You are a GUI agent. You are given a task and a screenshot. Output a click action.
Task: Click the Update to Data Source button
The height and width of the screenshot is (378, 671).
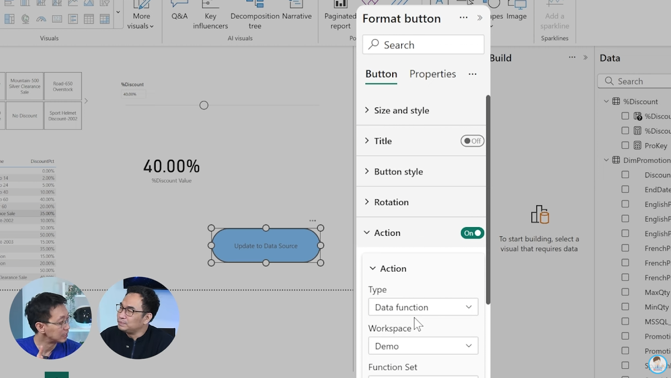click(266, 245)
